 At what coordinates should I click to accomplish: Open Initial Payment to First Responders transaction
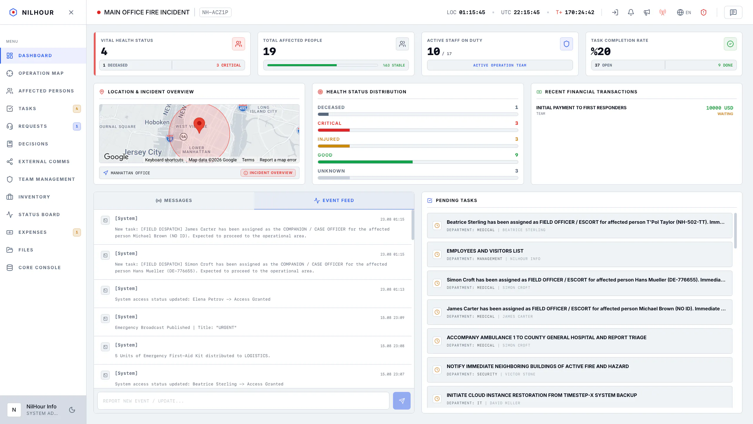point(634,110)
